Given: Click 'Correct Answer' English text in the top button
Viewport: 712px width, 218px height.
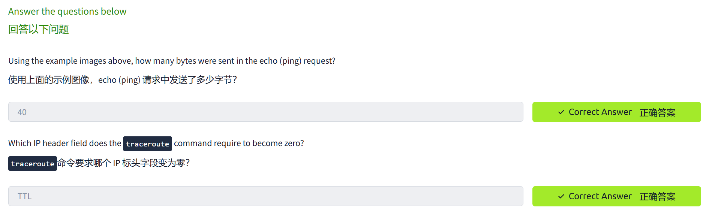Looking at the screenshot, I should coord(600,112).
